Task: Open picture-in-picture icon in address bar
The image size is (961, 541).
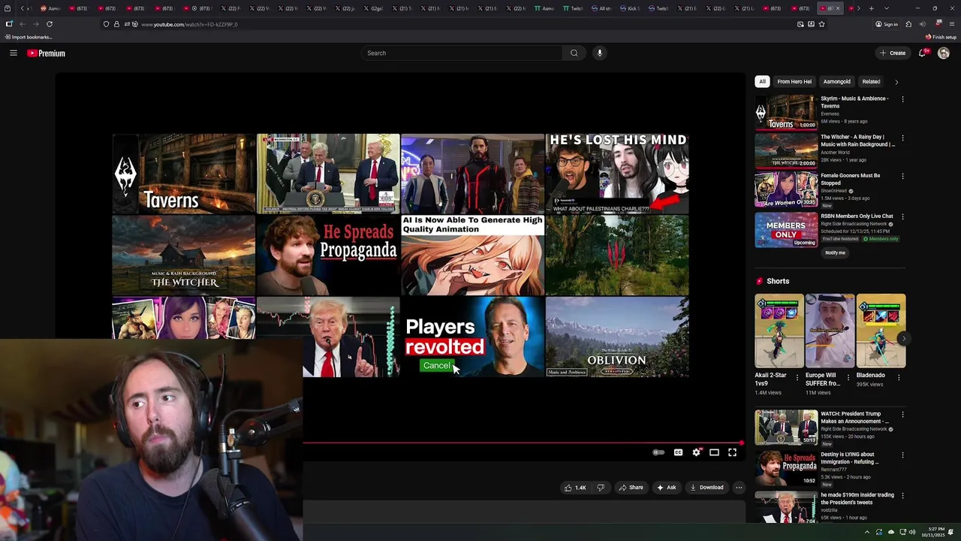Action: point(800,24)
